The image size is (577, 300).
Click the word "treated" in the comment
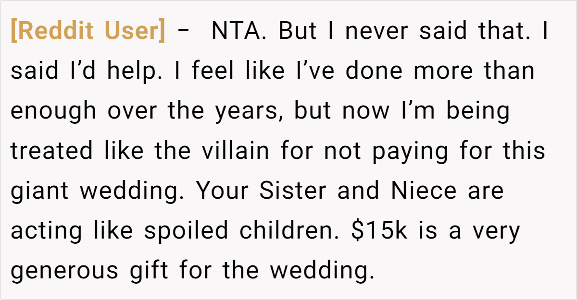point(51,151)
